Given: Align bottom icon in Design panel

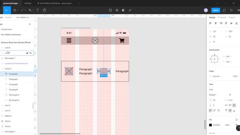Looking at the screenshot, I should coord(237,23).
